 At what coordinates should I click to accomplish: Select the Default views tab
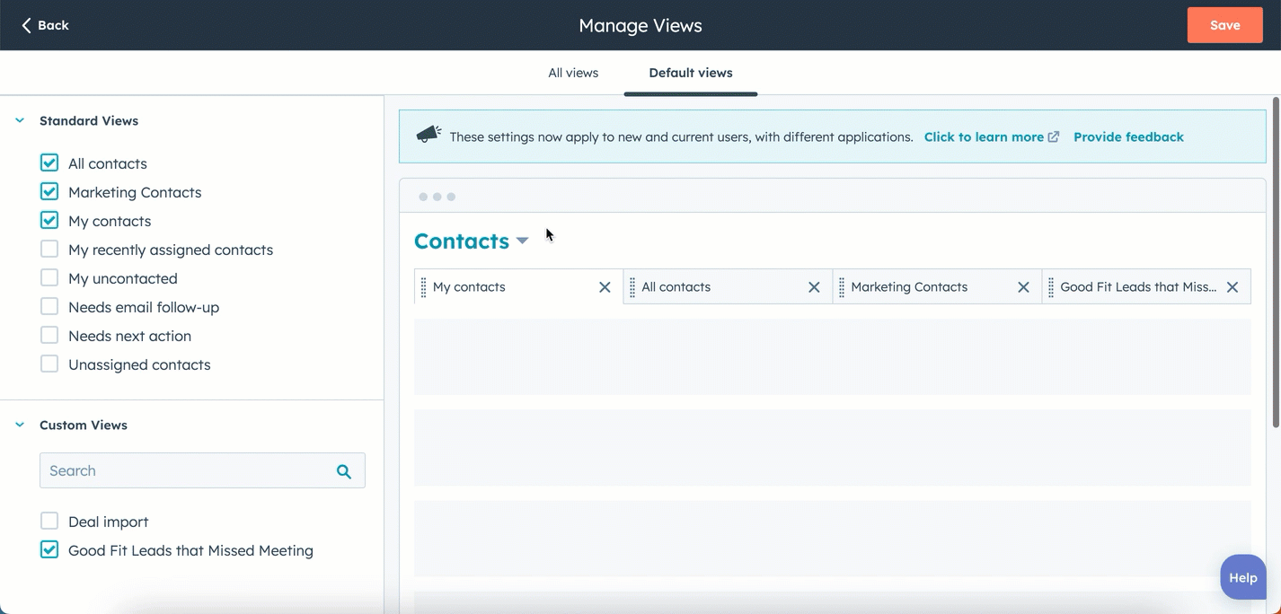tap(691, 73)
